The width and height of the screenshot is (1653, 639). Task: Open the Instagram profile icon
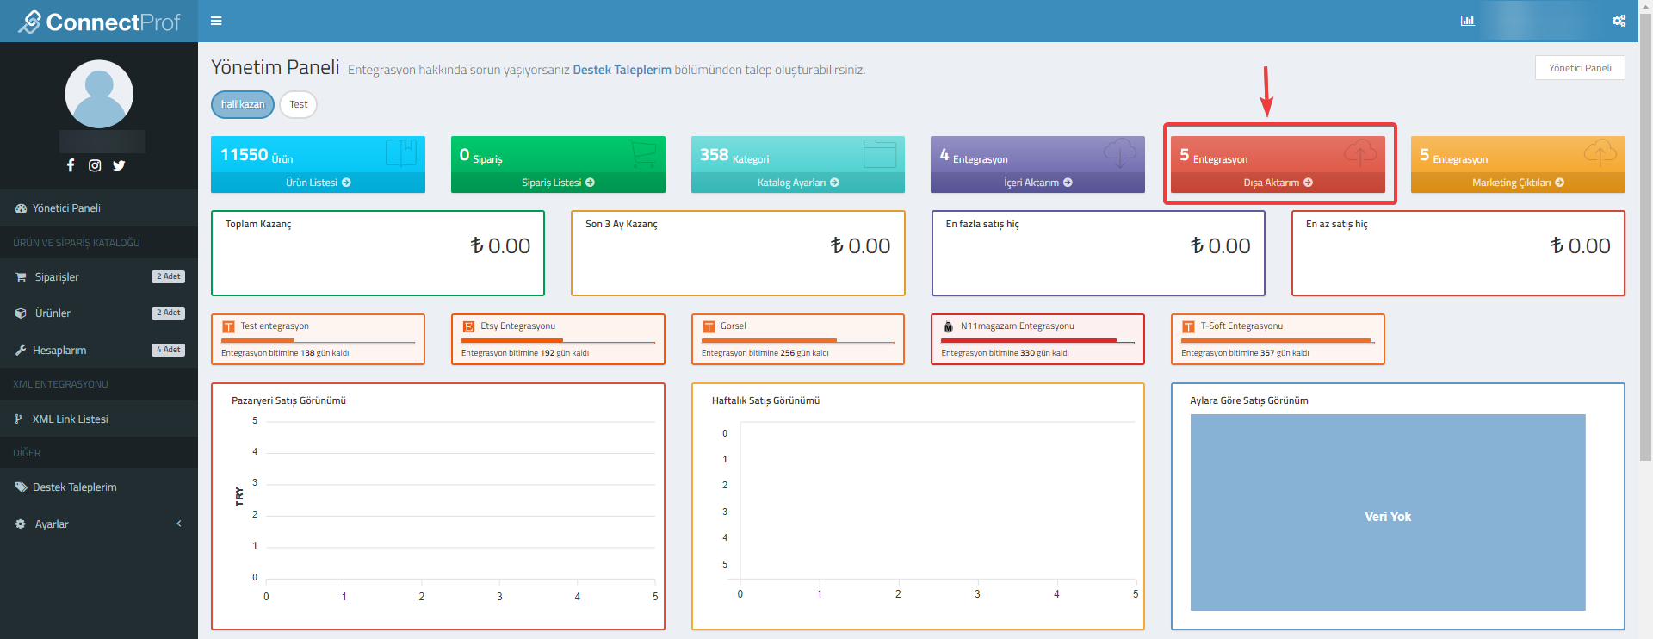(95, 165)
